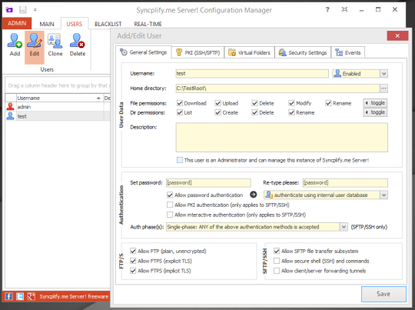Click the Re-type password field
Viewport: 415px width, 310px height.
click(x=345, y=182)
